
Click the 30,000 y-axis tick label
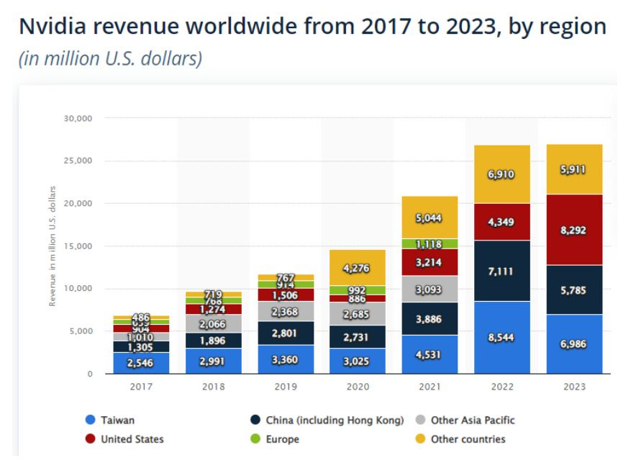78,118
